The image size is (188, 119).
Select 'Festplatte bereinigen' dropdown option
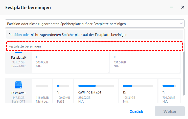pos(94,46)
